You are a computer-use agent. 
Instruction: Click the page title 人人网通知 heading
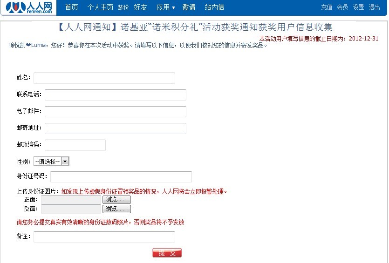point(195,27)
